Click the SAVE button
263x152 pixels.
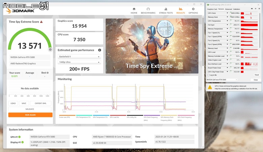[x=24, y=103]
